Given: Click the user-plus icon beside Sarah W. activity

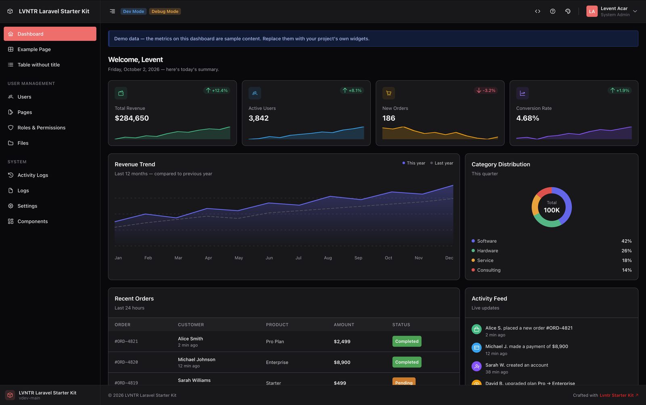Looking at the screenshot, I should pos(476,366).
